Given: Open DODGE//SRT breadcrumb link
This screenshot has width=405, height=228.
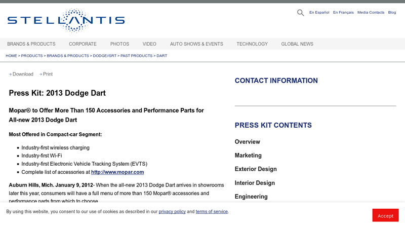Looking at the screenshot, I should (105, 56).
